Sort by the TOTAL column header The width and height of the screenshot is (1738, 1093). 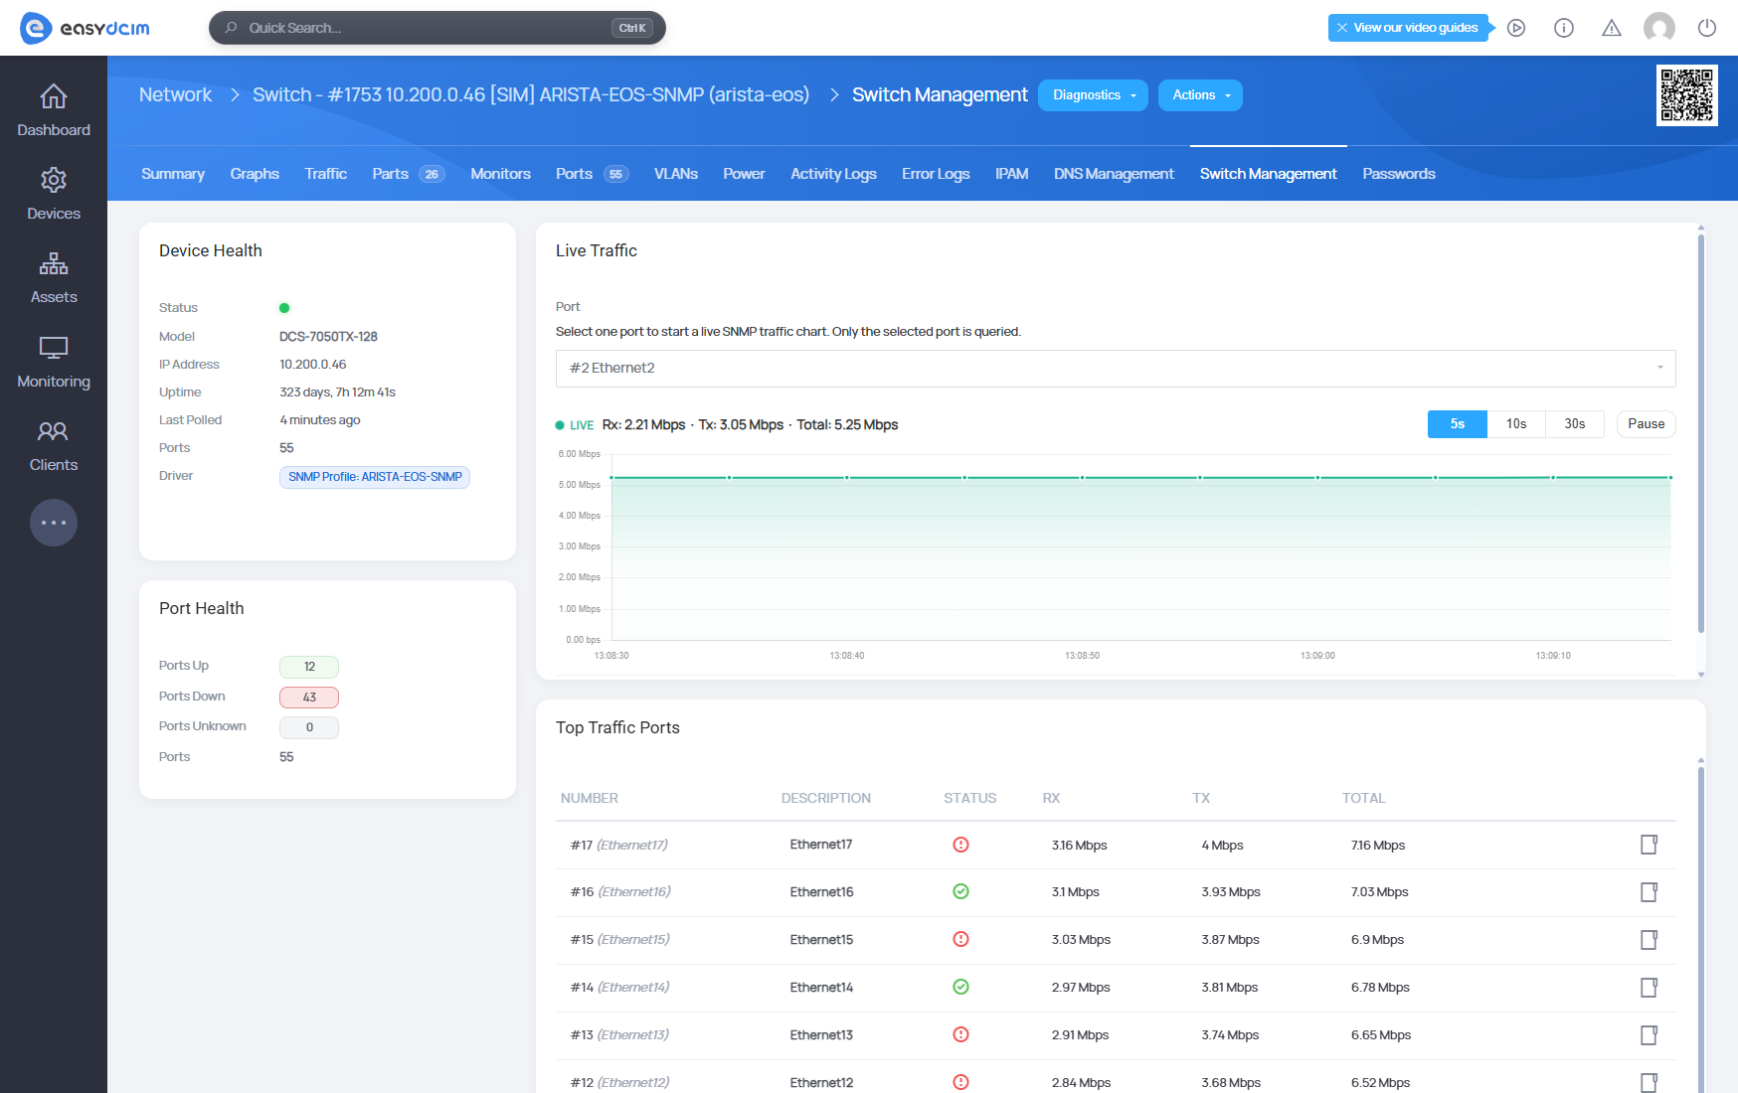[1363, 798]
